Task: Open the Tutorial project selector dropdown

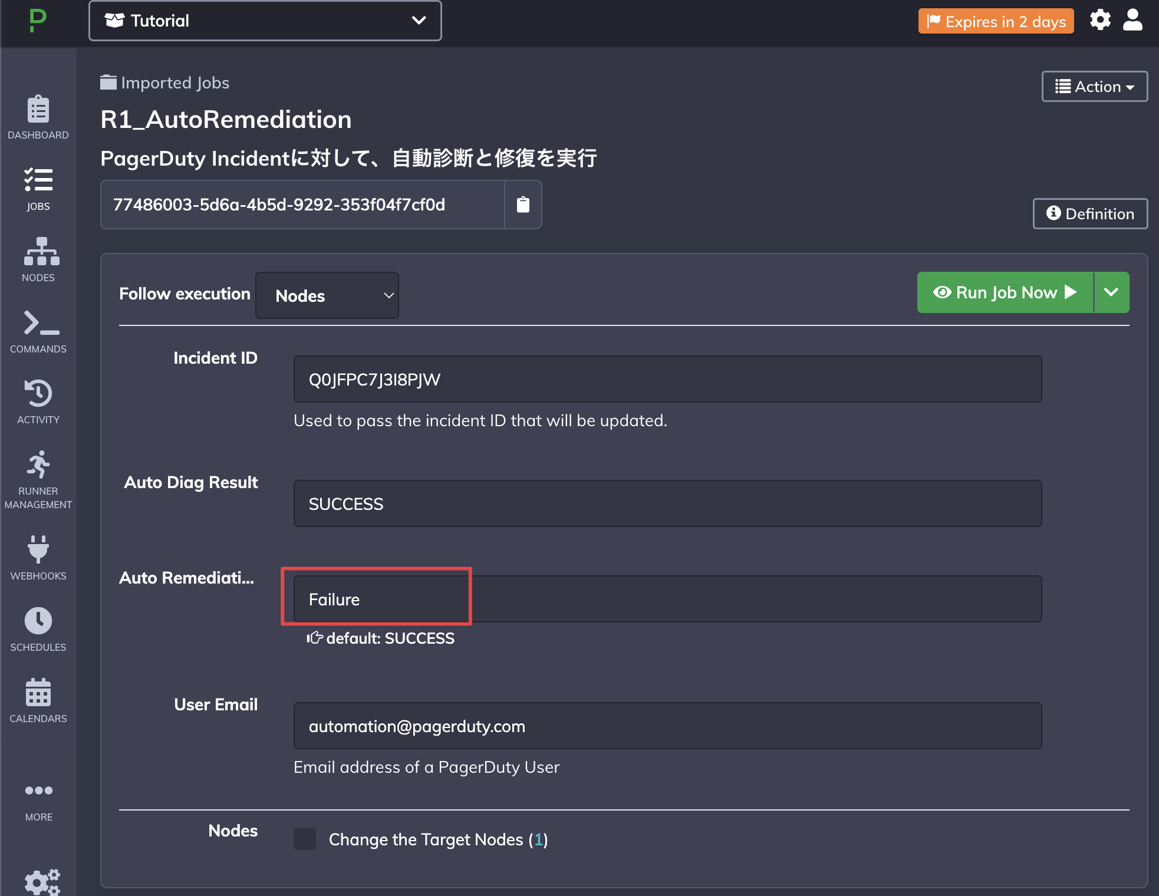Action: [x=265, y=21]
